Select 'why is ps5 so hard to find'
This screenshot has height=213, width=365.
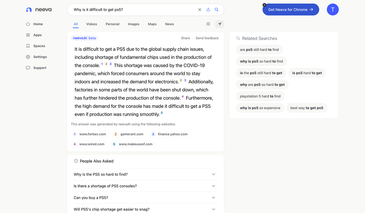261,61
